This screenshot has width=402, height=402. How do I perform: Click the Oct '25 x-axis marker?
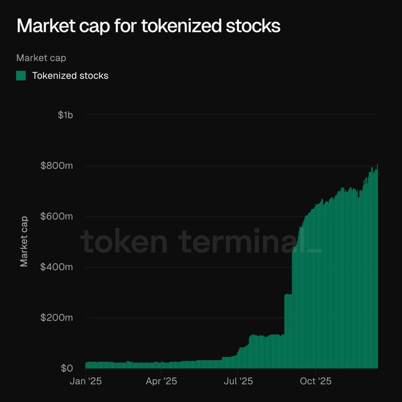coord(315,382)
